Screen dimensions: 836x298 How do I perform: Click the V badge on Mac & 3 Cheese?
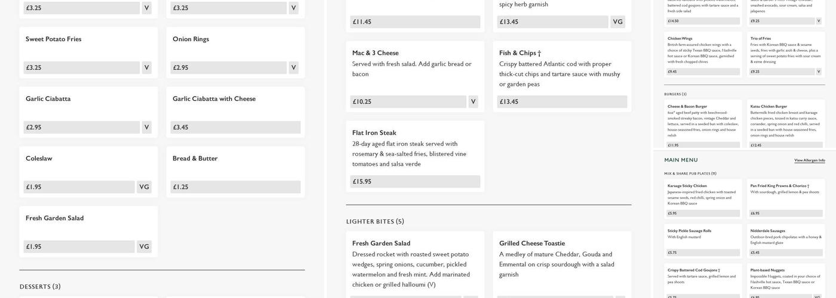pos(473,102)
